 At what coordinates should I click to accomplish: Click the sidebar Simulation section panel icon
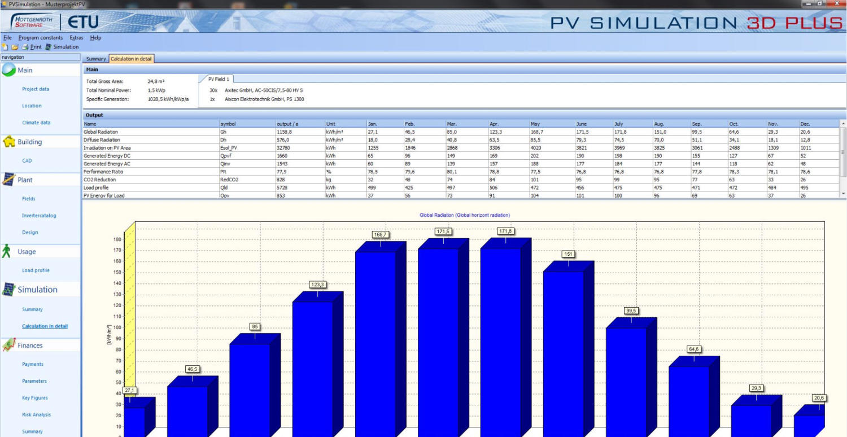click(x=8, y=289)
